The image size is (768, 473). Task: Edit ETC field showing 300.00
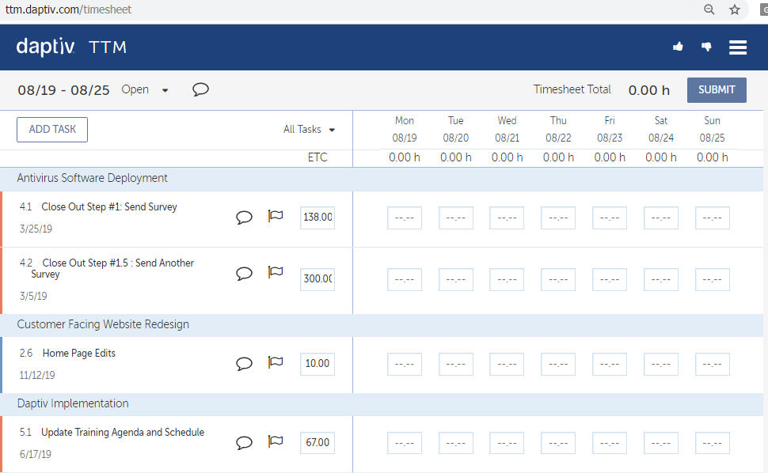point(317,278)
